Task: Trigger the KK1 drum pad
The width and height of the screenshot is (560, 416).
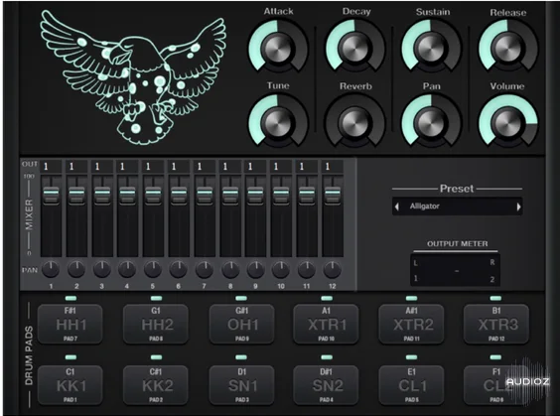Action: pos(70,385)
